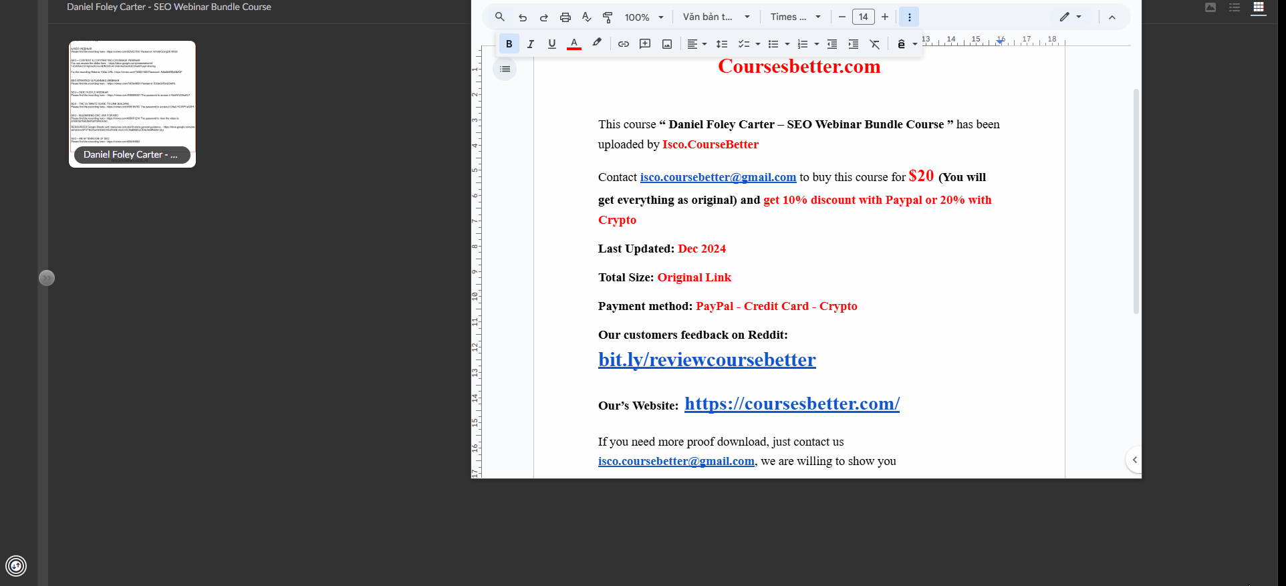The height and width of the screenshot is (586, 1286).
Task: Toggle bold formatting button
Action: 509,44
